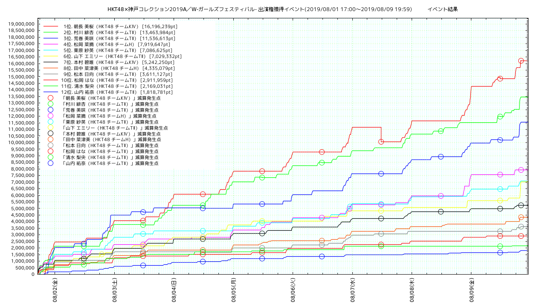Screen dimensions: 546x307
Task: Click the 10,000,000 label on the y-axis
Action: (21, 142)
